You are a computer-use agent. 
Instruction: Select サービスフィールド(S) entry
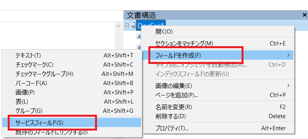coord(72,122)
